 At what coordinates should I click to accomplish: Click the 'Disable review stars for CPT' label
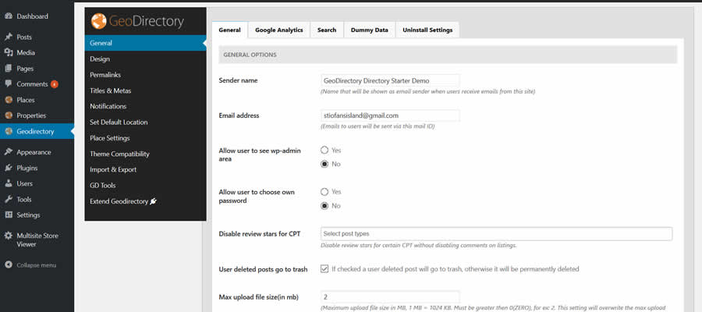tap(259, 234)
